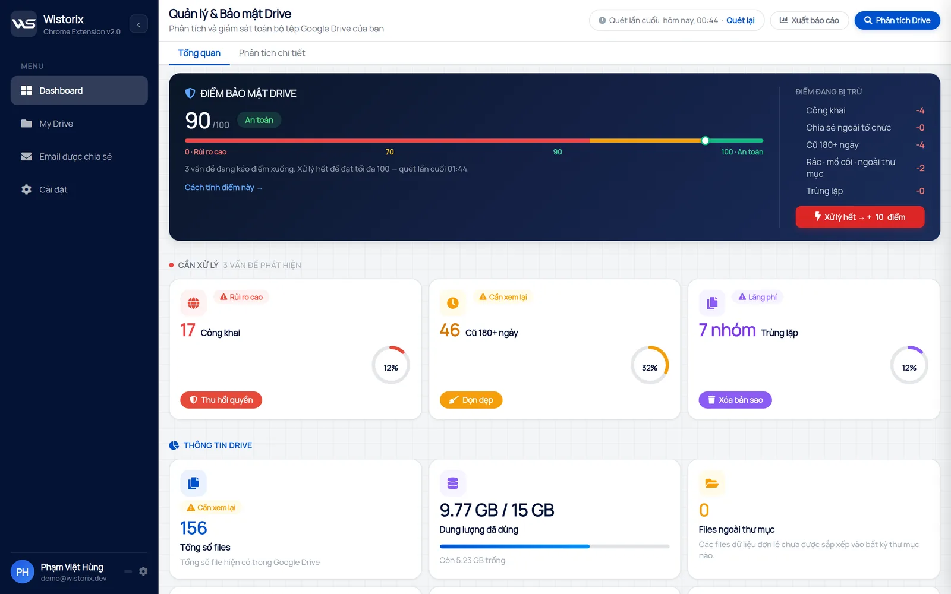Click the database storage icon
The width and height of the screenshot is (951, 594).
coord(453,484)
